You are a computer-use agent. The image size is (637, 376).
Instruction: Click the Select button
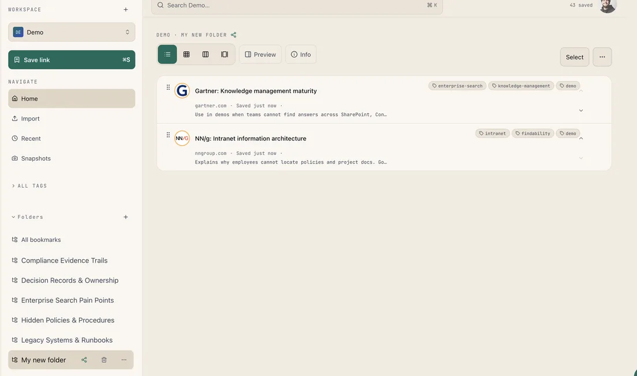click(x=575, y=57)
